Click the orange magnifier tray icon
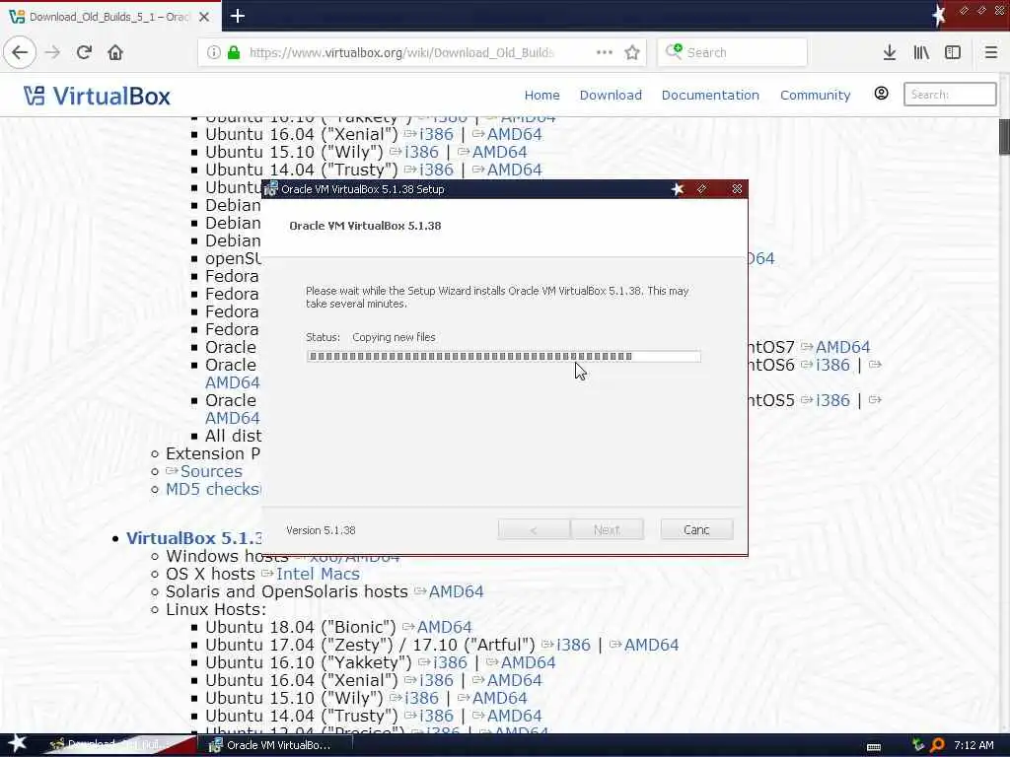Image resolution: width=1010 pixels, height=757 pixels. point(937,745)
